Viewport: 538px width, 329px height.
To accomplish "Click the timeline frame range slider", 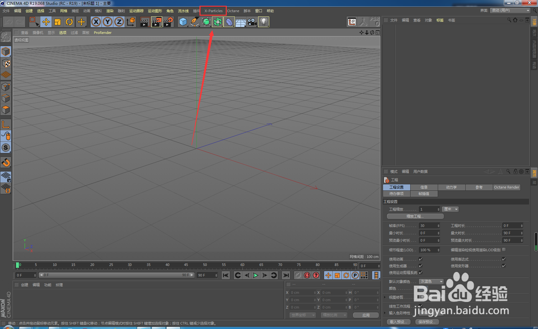I will 117,275.
